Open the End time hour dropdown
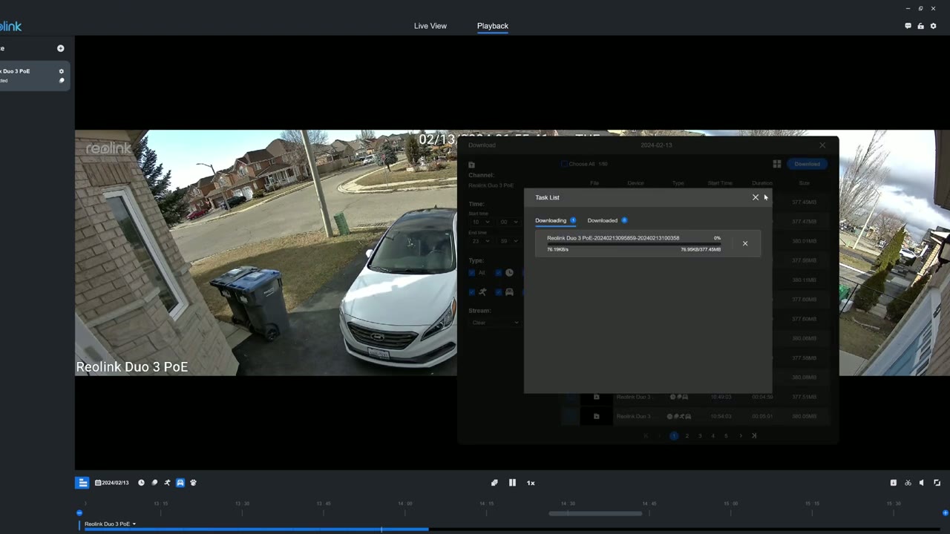This screenshot has width=950, height=534. click(479, 241)
